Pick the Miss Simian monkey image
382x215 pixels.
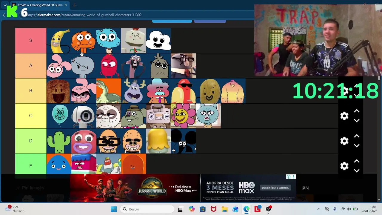(x=134, y=66)
